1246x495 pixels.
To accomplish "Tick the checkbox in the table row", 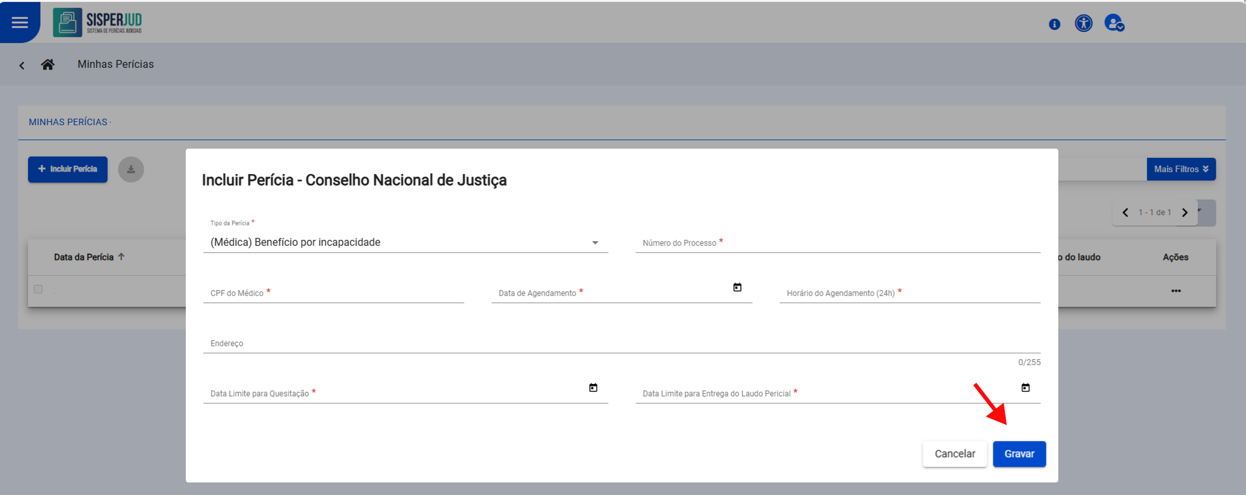I will pyautogui.click(x=38, y=289).
